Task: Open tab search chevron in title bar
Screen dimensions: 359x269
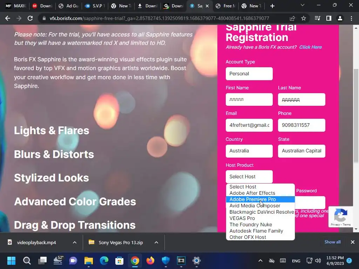Action: [303, 5]
